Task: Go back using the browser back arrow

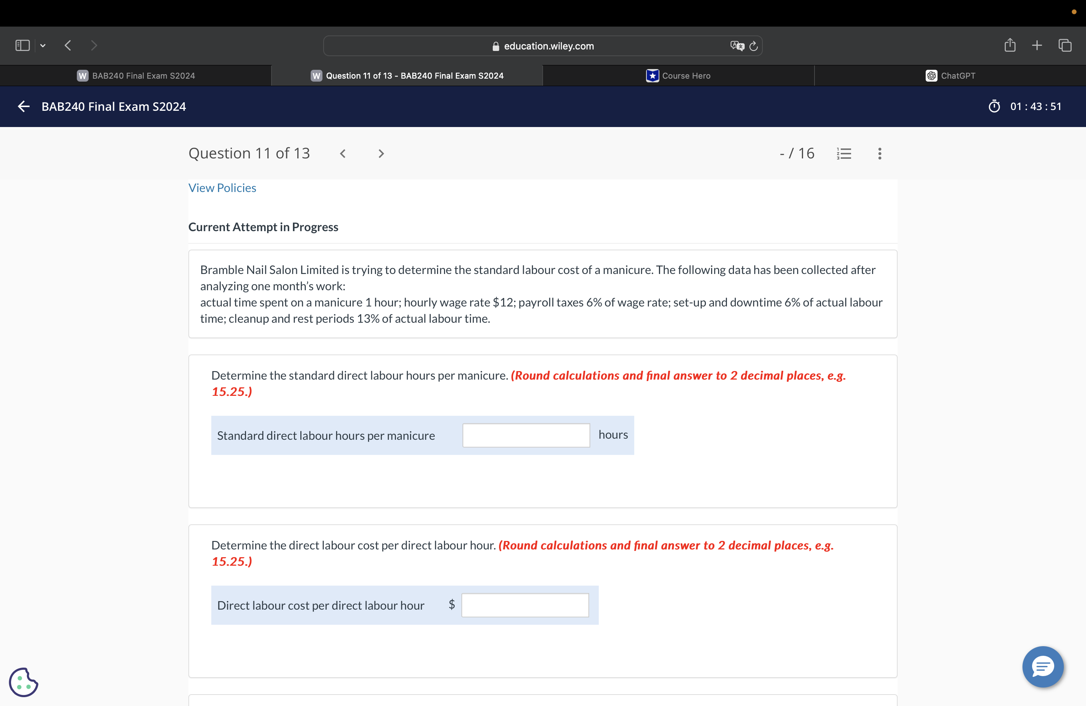Action: coord(68,46)
